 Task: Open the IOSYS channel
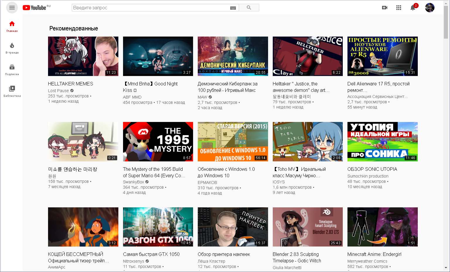click(x=279, y=182)
